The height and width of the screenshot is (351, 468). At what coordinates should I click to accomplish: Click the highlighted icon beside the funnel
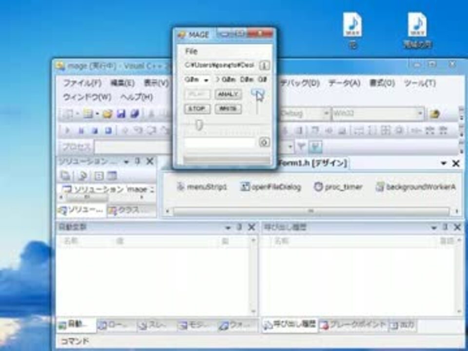316,147
